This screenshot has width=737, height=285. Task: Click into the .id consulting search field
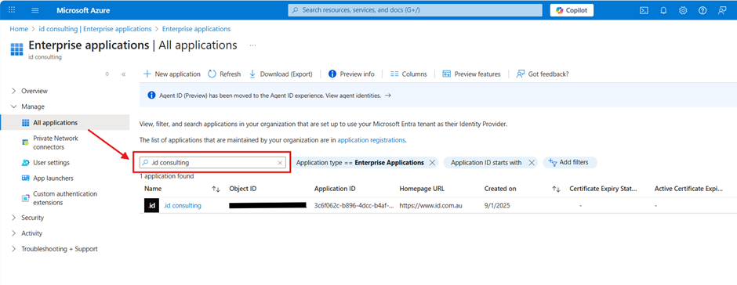(212, 162)
